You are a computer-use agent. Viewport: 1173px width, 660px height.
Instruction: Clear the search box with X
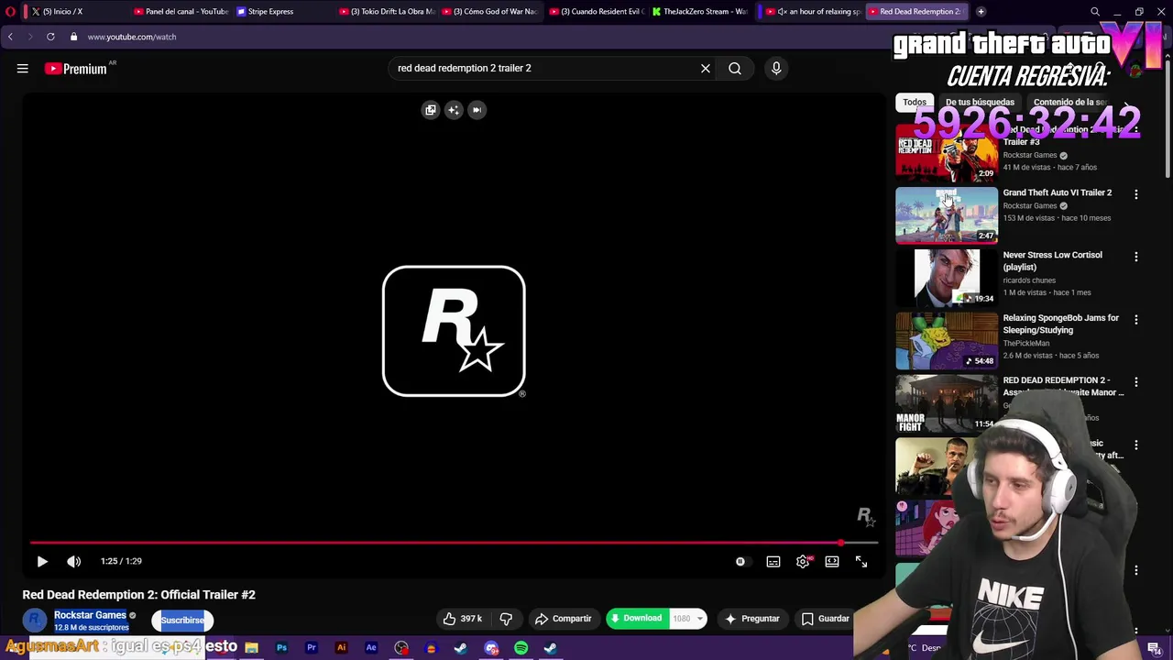click(706, 68)
